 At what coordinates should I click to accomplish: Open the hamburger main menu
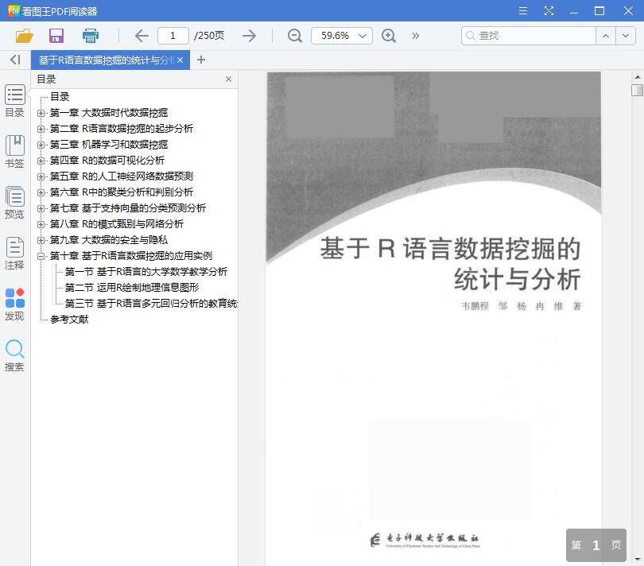(x=523, y=10)
